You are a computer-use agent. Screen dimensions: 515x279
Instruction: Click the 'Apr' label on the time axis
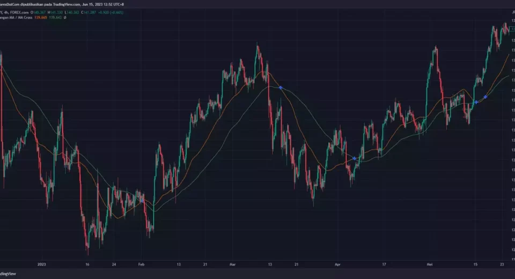point(337,264)
